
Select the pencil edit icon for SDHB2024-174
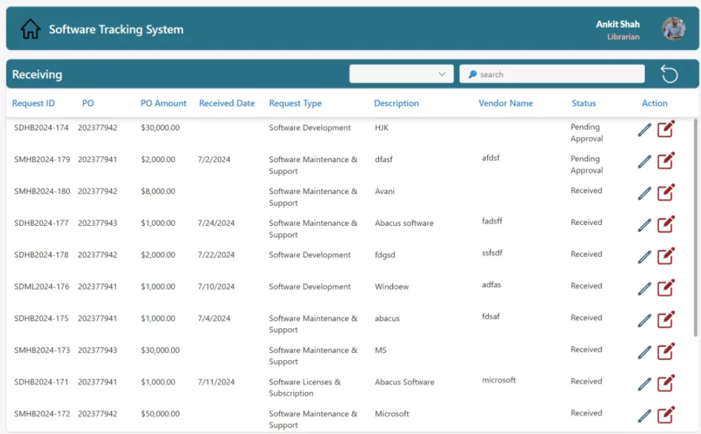pyautogui.click(x=644, y=130)
